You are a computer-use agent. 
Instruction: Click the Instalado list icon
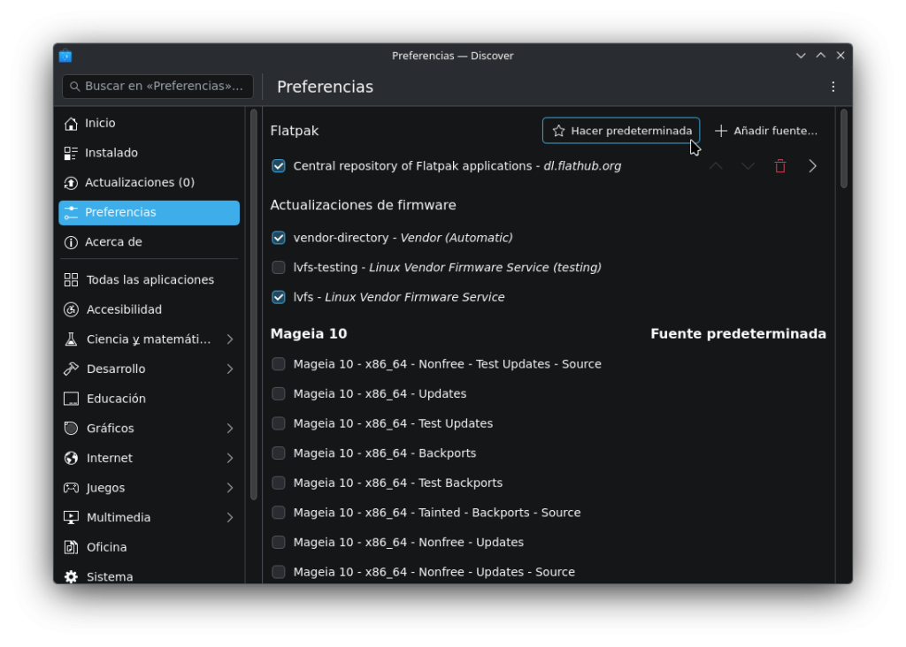(x=71, y=153)
